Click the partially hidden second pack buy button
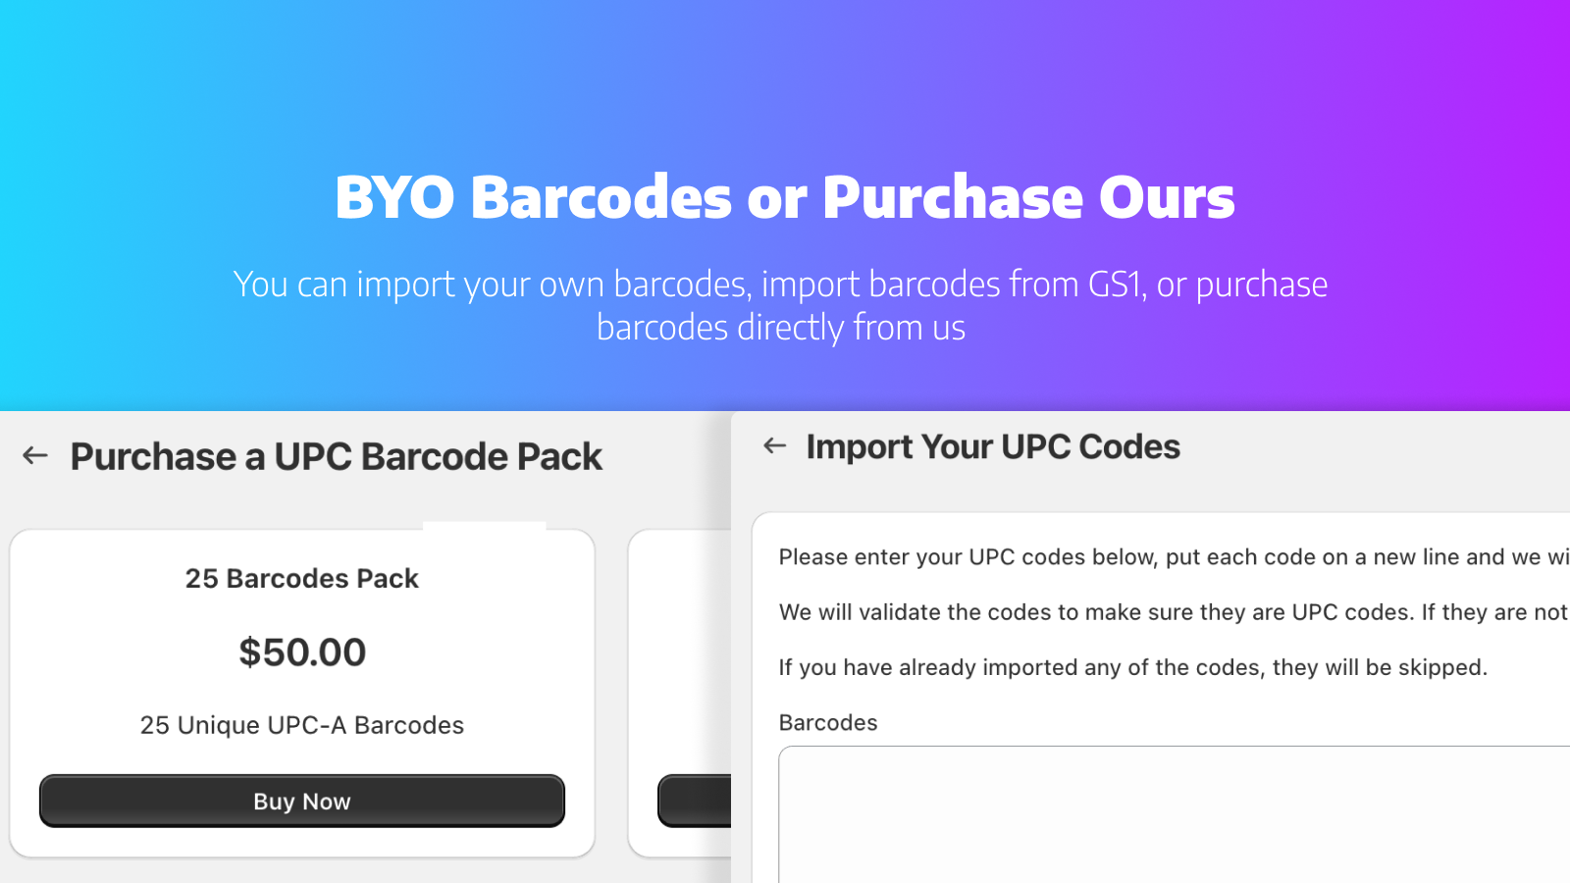 (x=695, y=801)
